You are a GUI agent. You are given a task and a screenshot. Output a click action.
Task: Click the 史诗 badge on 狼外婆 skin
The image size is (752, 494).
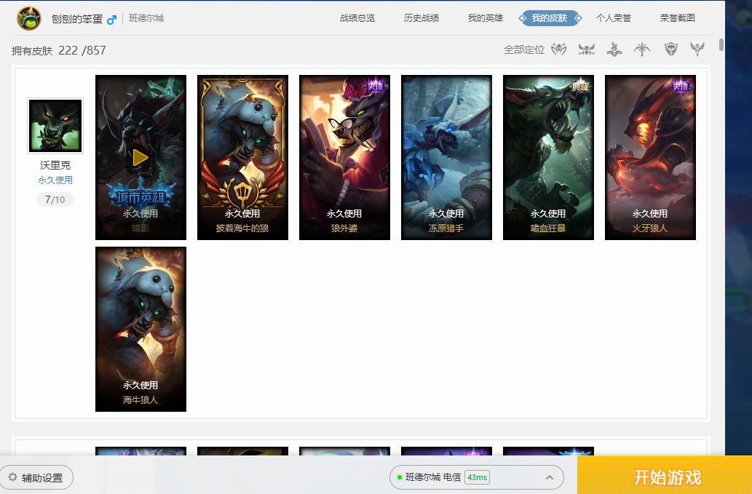(x=376, y=87)
